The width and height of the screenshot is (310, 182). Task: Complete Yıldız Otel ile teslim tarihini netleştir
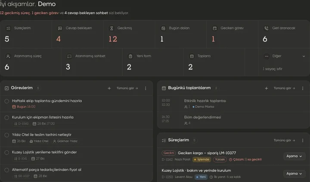click(7, 135)
